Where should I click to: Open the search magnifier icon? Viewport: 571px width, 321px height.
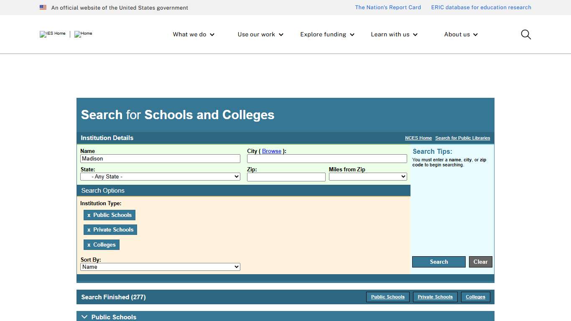point(525,34)
